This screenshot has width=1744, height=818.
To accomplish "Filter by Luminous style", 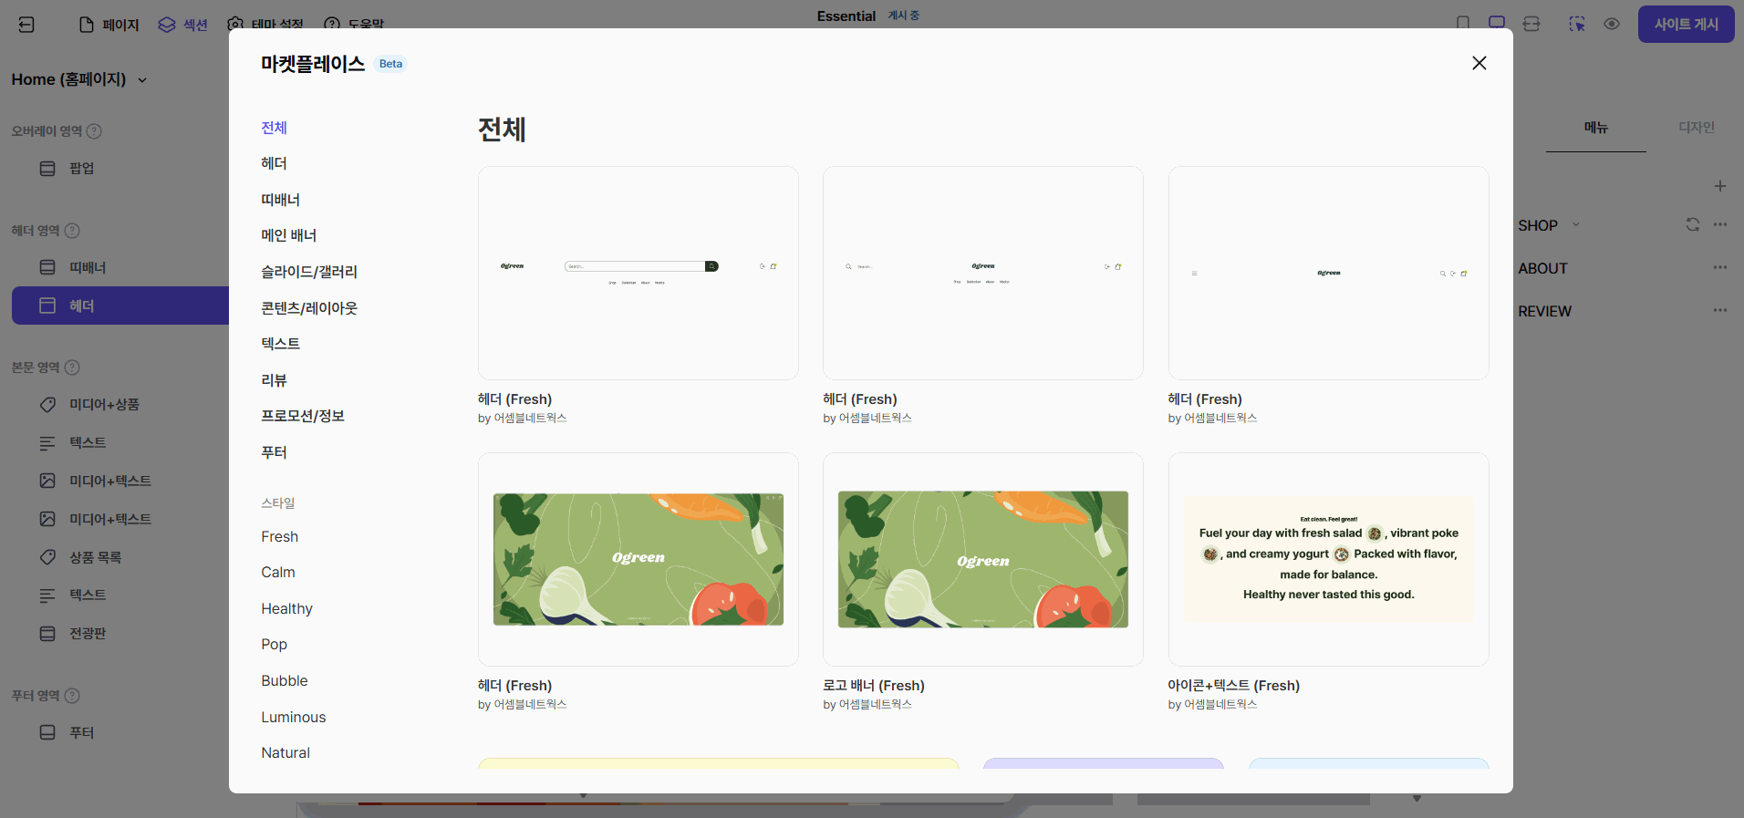I will tap(293, 718).
